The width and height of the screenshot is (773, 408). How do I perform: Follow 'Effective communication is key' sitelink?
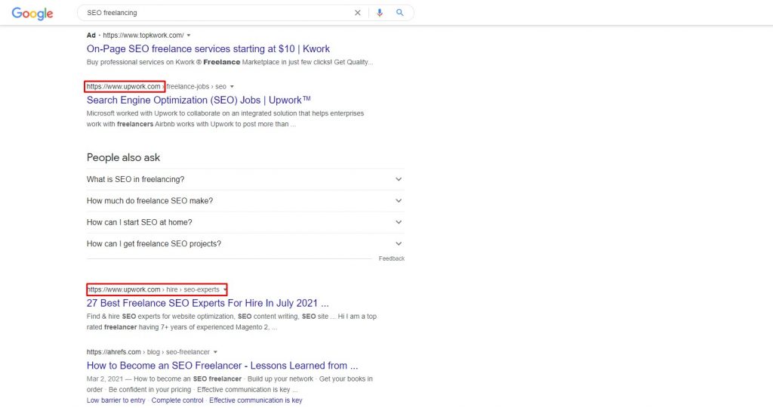[255, 400]
